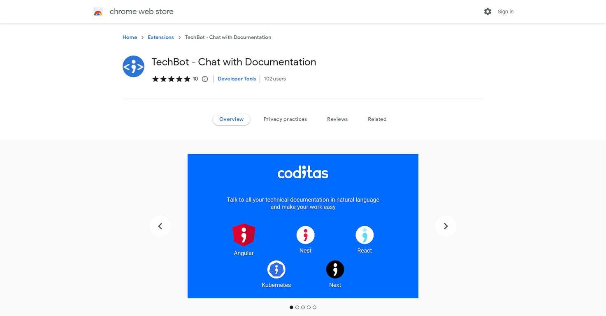
Task: Open the Developer Tools category link
Action: [237, 79]
